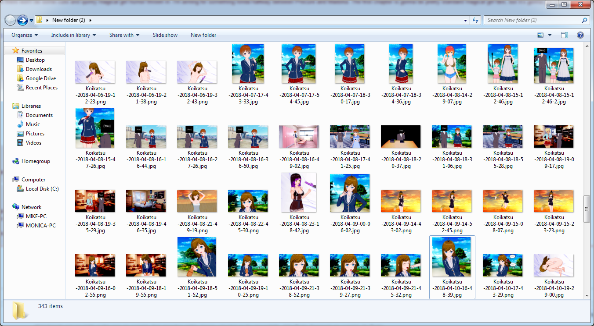Select Homegroup in navigation pane
The width and height of the screenshot is (594, 326).
tap(36, 161)
